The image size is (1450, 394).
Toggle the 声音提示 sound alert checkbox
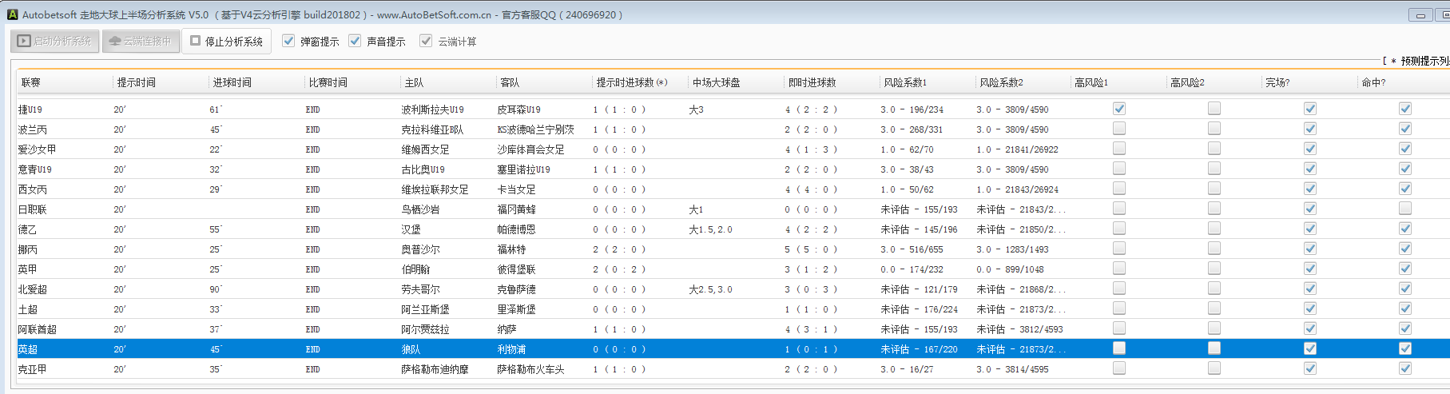pos(355,41)
